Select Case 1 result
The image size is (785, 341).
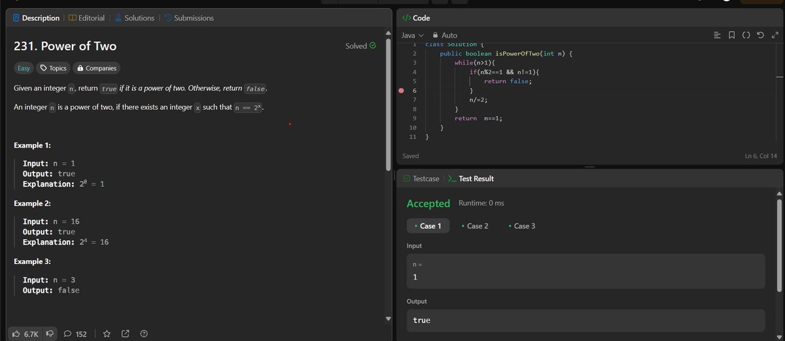[428, 226]
